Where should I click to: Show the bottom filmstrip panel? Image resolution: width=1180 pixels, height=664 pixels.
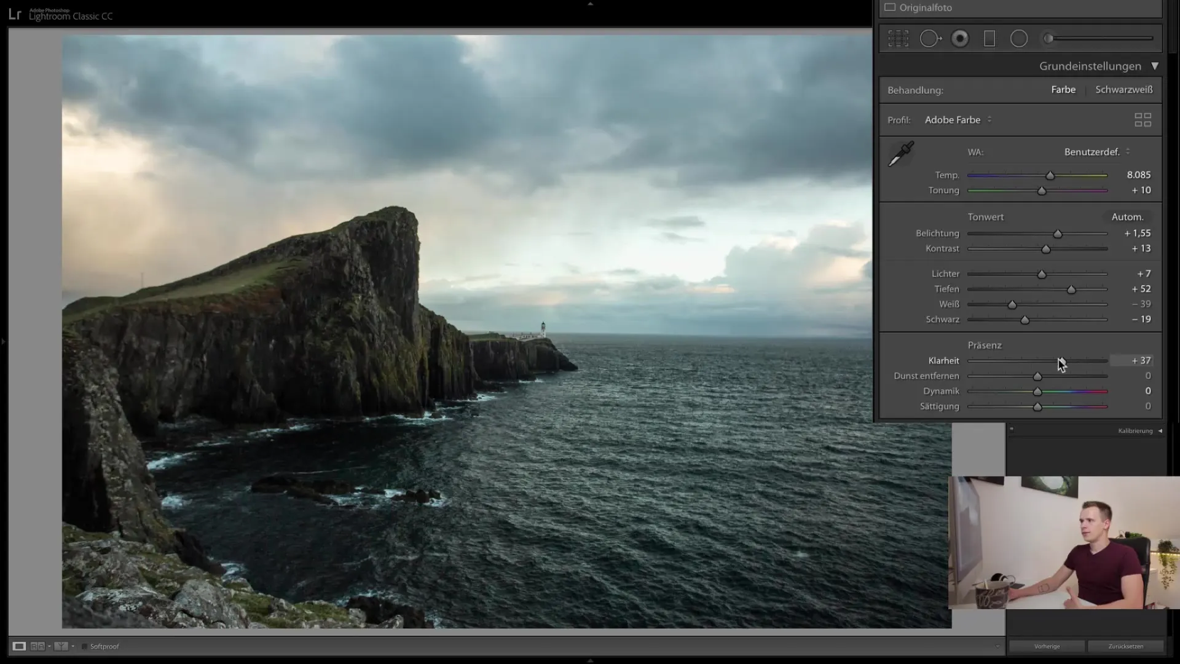point(590,660)
